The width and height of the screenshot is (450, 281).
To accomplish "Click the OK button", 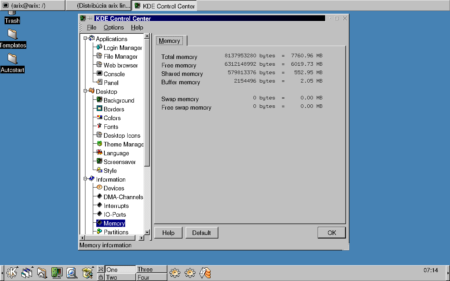I will point(332,233).
